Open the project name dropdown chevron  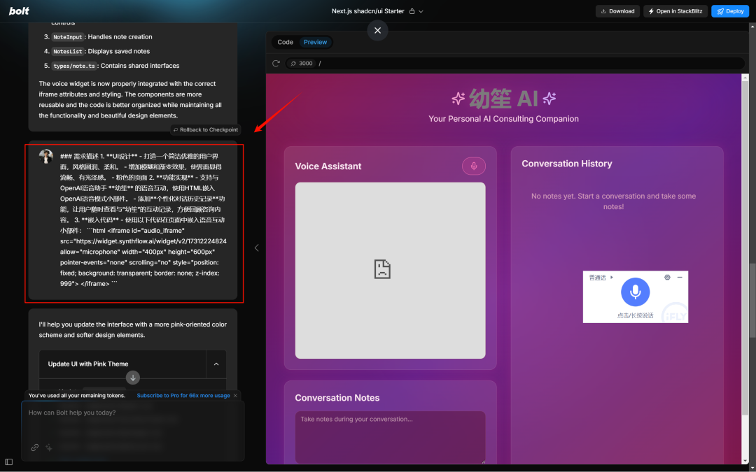[421, 11]
